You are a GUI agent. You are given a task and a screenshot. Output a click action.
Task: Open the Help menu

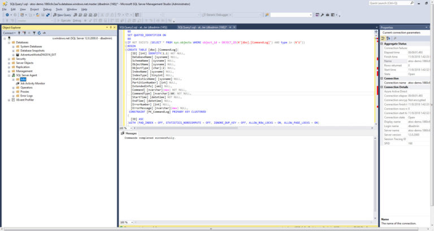point(84,10)
